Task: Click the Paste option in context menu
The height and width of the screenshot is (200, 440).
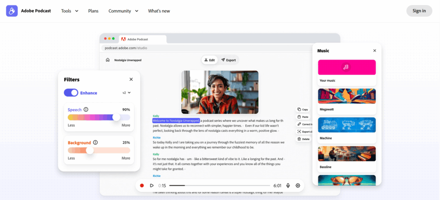Action: pos(302,117)
